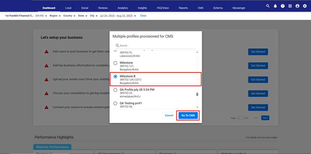Open the FAQ/Voice tab

163,8
